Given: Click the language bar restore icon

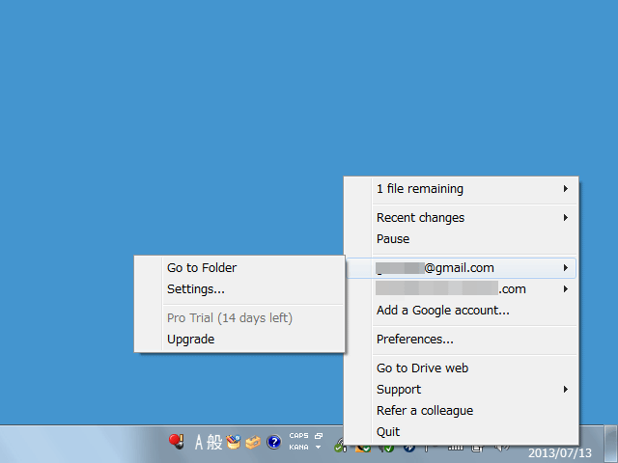Looking at the screenshot, I should pos(319,436).
